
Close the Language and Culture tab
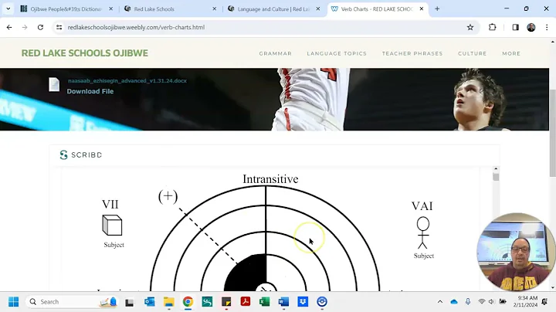point(317,8)
